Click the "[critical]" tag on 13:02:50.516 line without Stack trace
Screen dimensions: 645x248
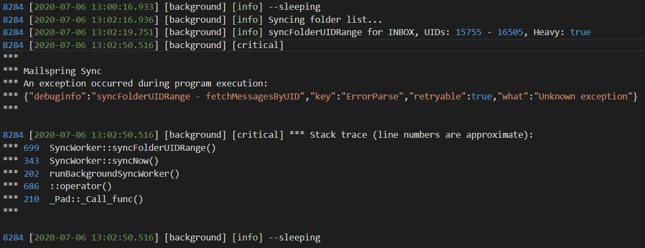point(258,45)
